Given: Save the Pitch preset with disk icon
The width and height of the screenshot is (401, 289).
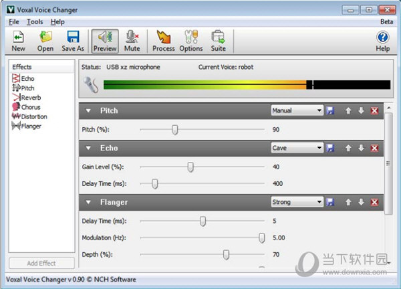Looking at the screenshot, I should click(330, 110).
